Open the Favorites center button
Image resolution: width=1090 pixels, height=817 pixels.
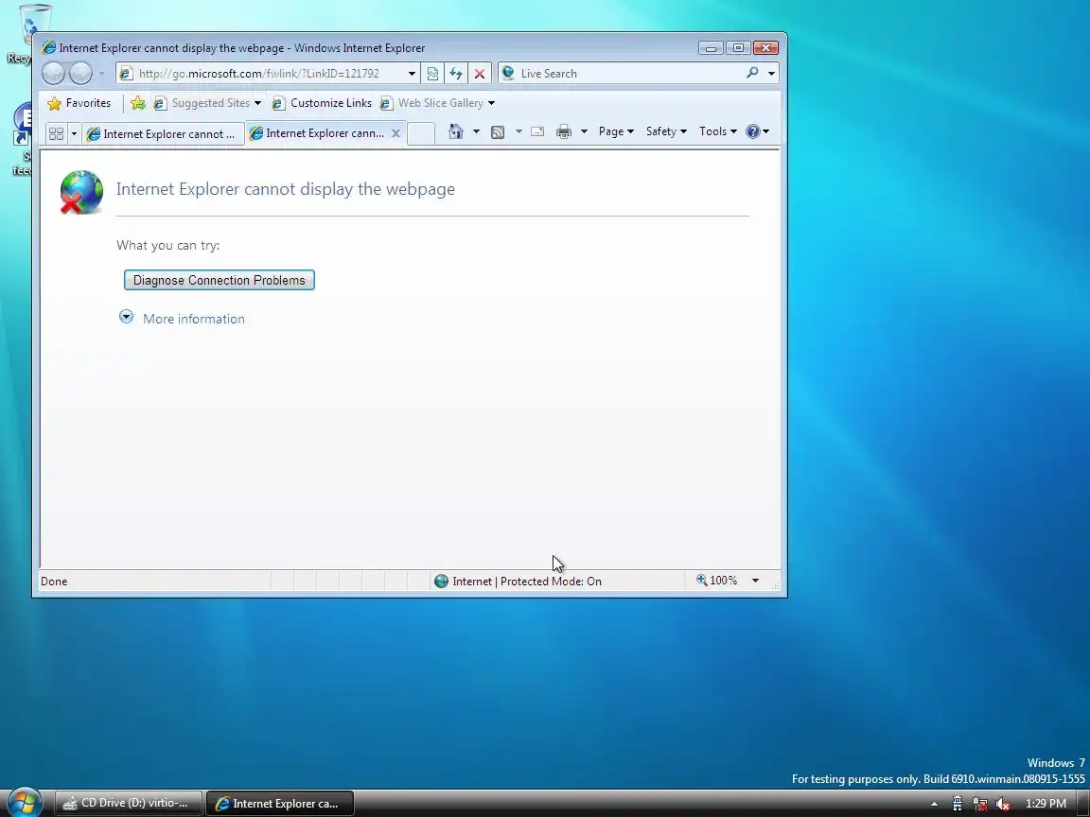point(79,103)
